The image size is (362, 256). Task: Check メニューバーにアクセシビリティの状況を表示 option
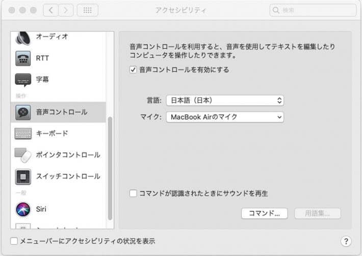click(x=14, y=241)
